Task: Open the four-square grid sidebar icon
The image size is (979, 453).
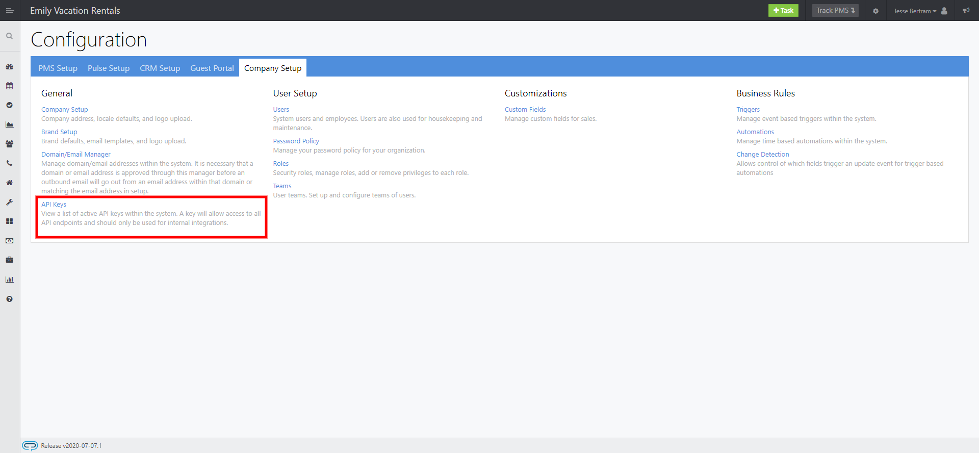Action: click(x=9, y=221)
